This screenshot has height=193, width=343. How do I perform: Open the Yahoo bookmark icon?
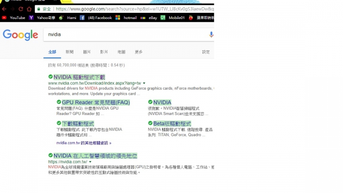tap(31, 18)
